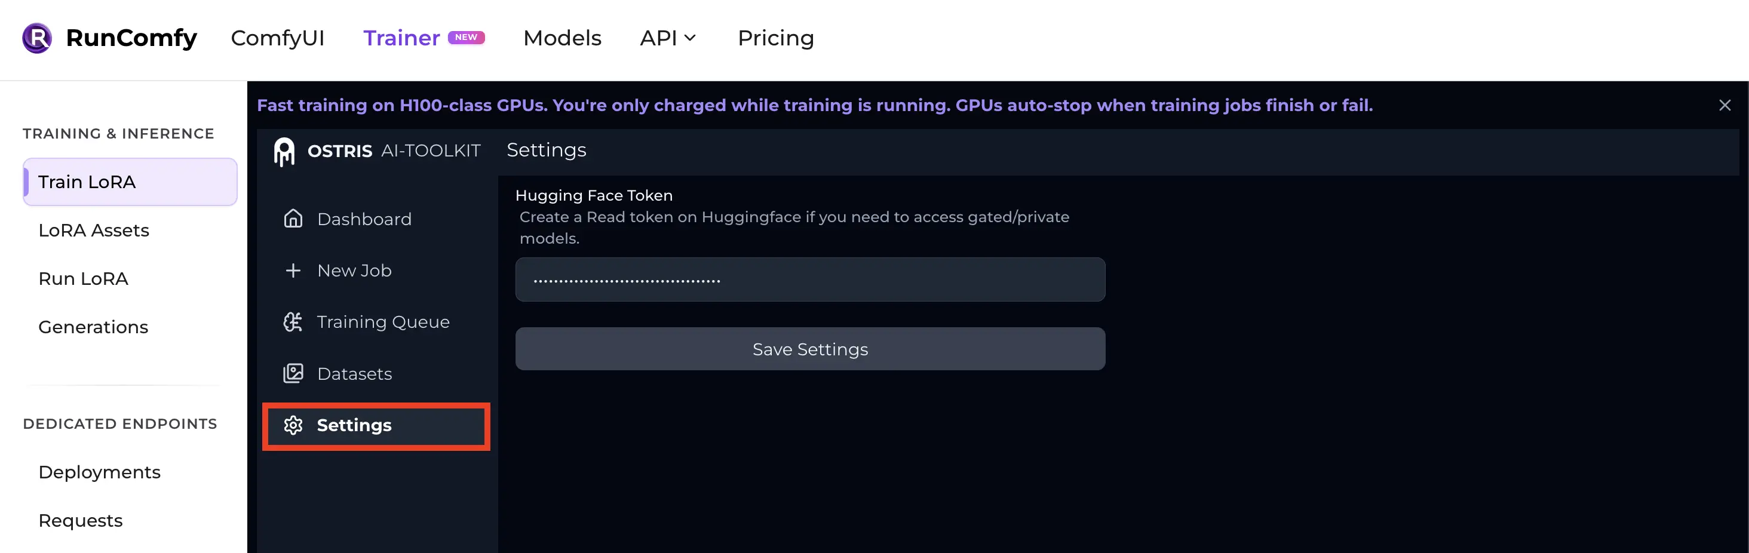The height and width of the screenshot is (553, 1749).
Task: Open the Requests page
Action: click(80, 520)
